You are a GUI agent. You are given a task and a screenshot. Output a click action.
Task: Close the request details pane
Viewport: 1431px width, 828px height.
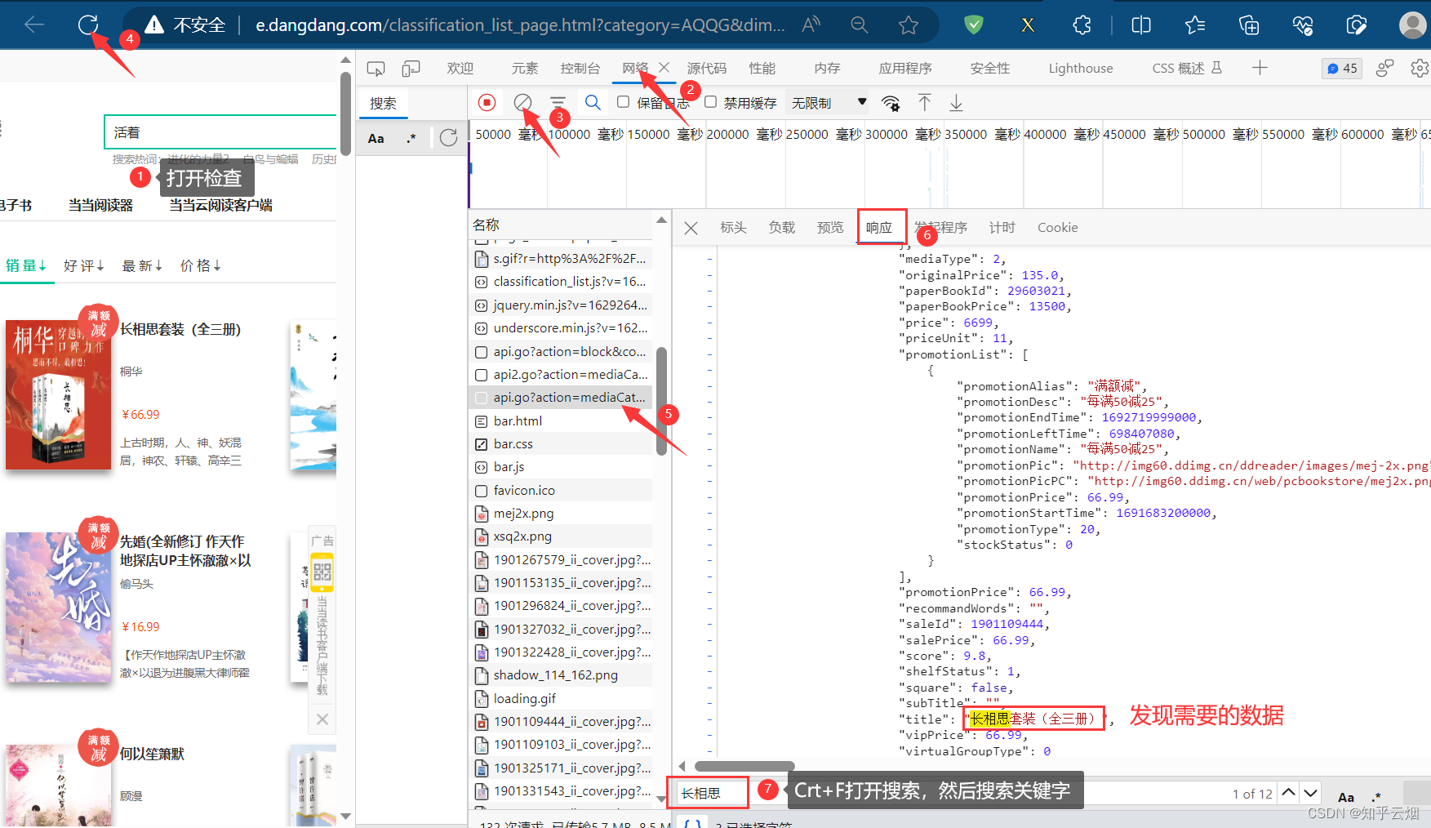[x=691, y=228]
